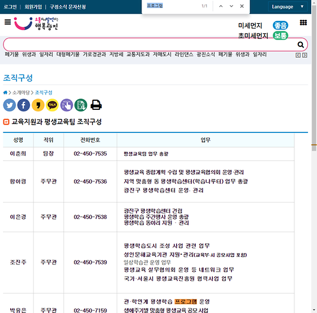Open the Language dropdown
Image resolution: width=317 pixels, height=313 pixels.
click(x=288, y=7)
